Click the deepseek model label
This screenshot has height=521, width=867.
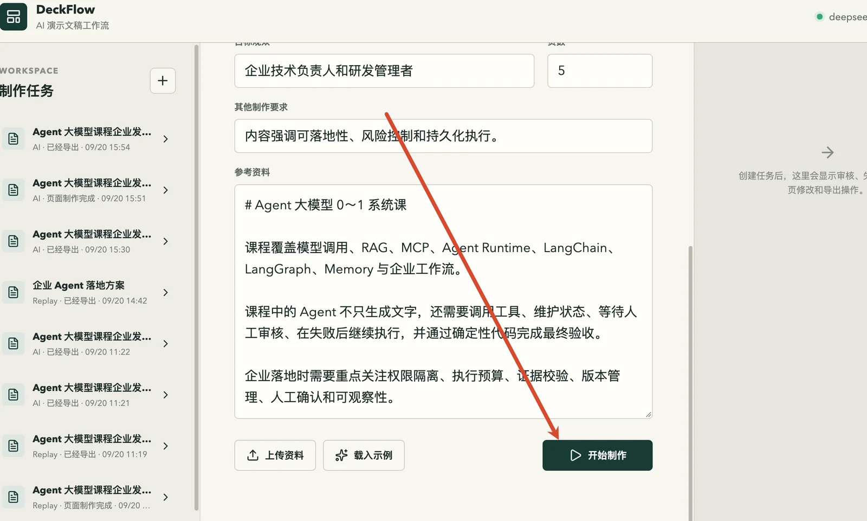click(848, 17)
